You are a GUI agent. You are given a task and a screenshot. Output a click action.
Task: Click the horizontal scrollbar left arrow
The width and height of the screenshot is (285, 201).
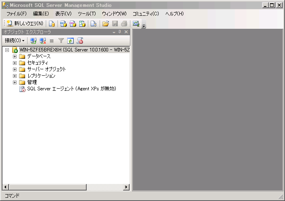coord(5,187)
